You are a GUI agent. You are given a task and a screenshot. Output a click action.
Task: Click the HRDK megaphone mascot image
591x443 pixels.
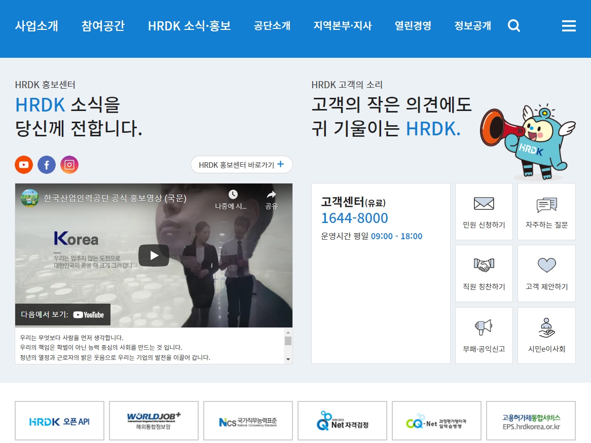[x=528, y=141]
